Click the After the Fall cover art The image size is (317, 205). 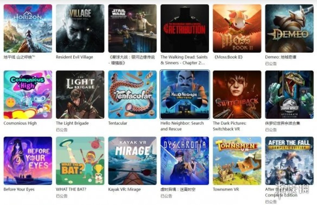[289, 161]
